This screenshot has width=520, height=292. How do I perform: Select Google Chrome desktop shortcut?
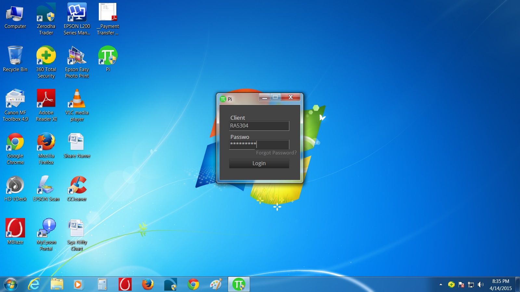point(15,149)
